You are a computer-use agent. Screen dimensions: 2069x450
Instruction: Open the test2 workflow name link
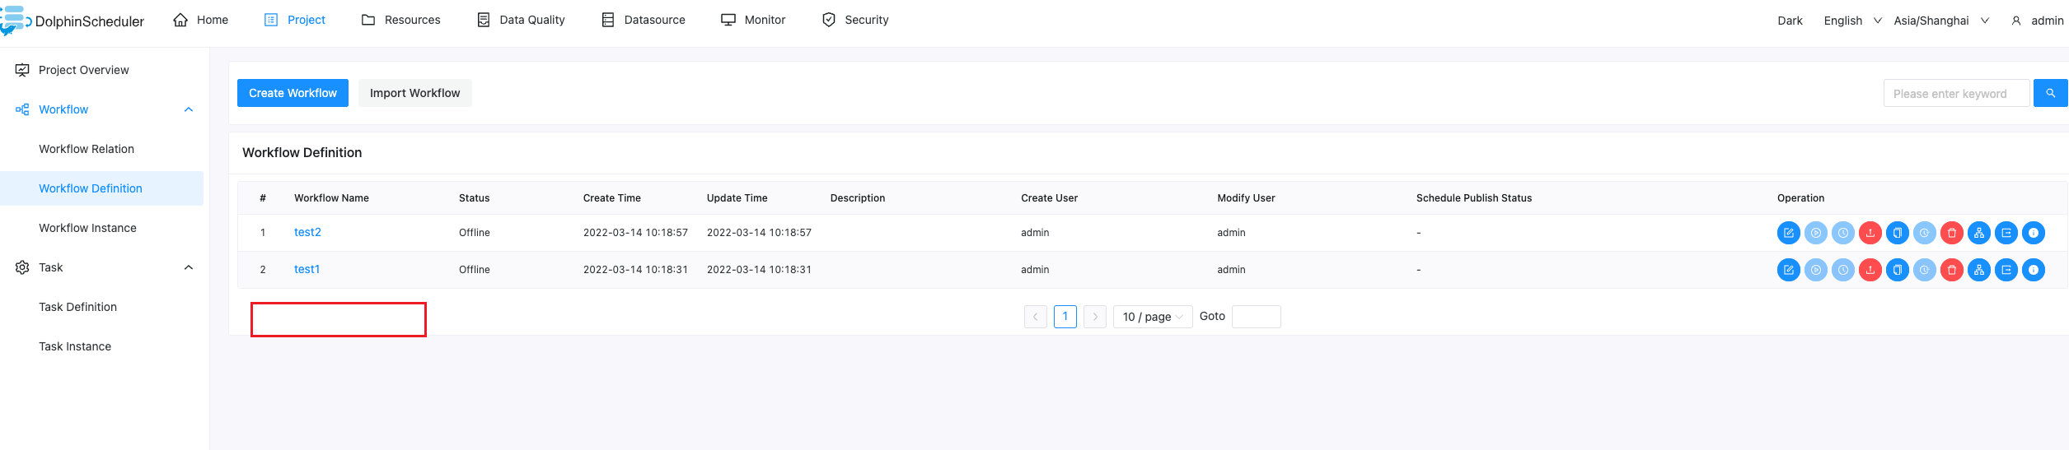tap(307, 233)
